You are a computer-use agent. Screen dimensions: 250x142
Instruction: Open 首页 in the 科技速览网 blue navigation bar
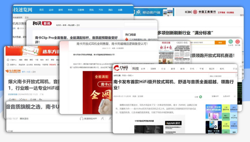click(41, 10)
